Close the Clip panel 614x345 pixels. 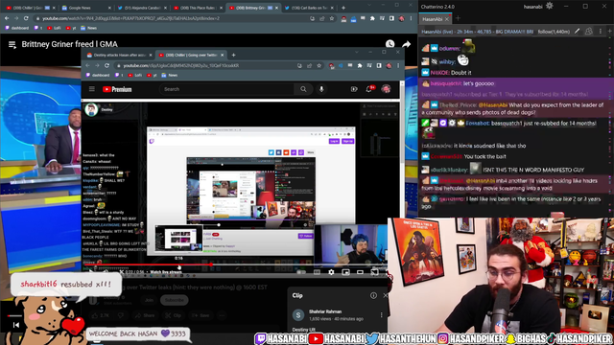coord(385,295)
